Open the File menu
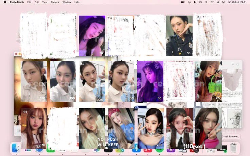The width and height of the screenshot is (250, 156). (29, 2)
